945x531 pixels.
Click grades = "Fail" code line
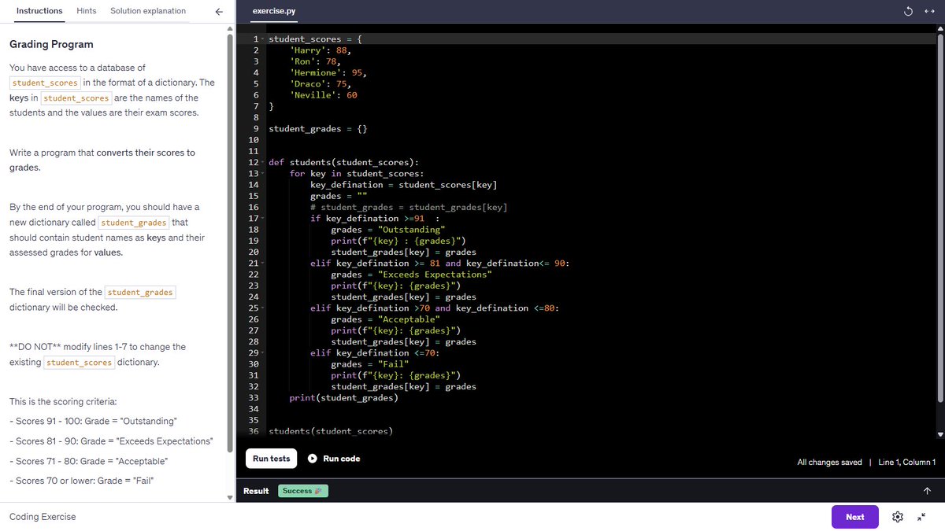click(370, 364)
